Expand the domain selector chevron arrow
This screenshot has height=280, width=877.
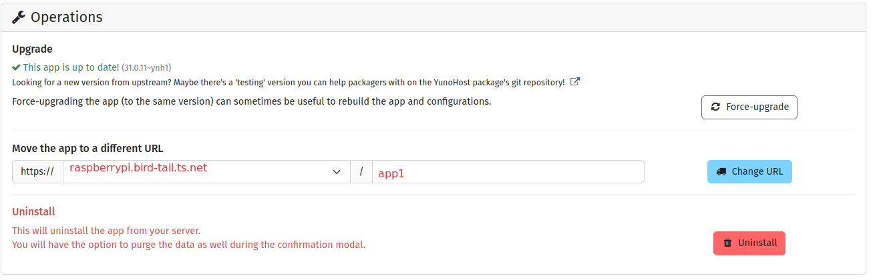[x=337, y=172]
